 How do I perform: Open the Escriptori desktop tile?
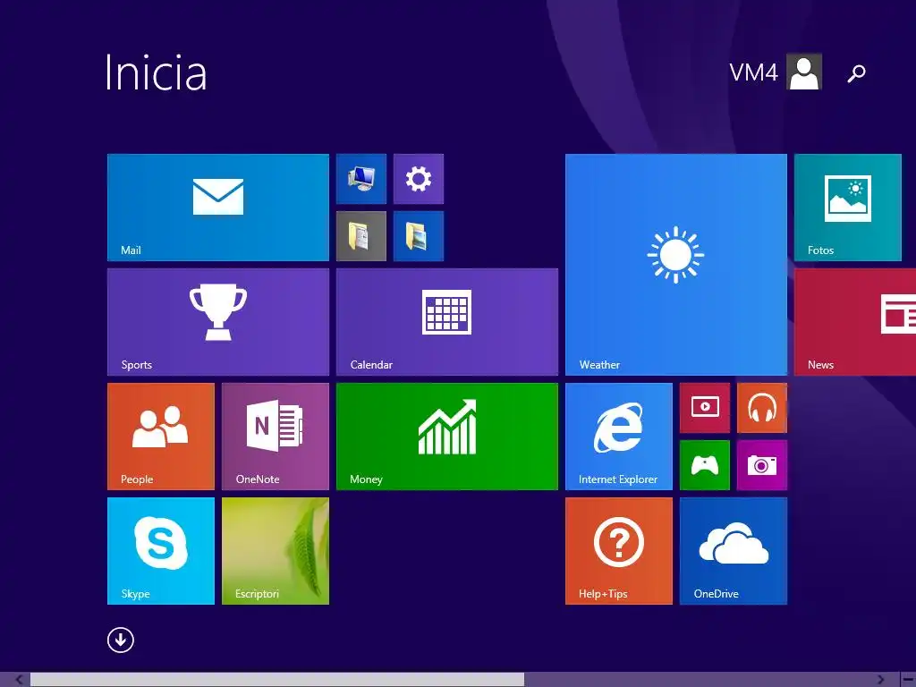click(x=276, y=551)
